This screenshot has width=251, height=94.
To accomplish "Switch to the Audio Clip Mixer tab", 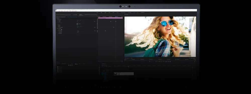I will (x=91, y=15).
